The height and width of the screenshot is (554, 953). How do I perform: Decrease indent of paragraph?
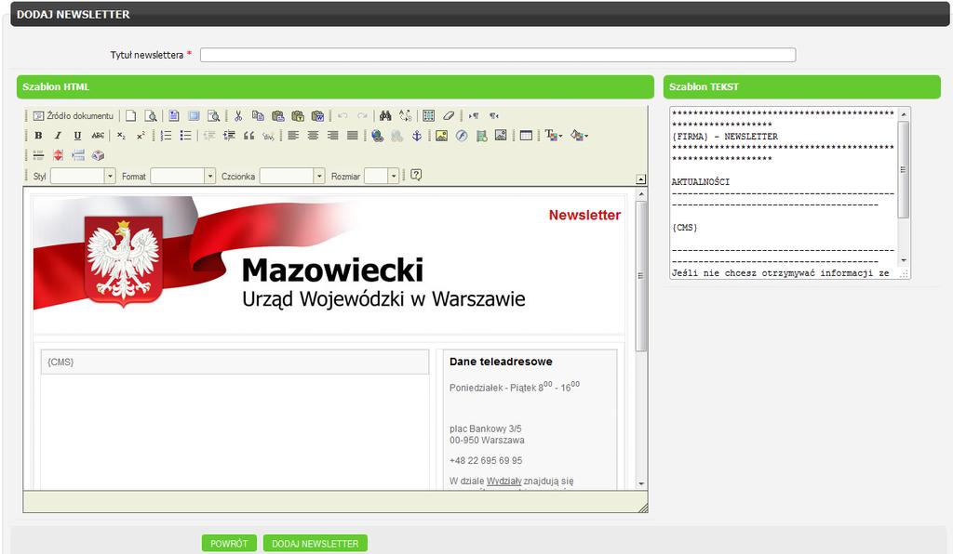pyautogui.click(x=209, y=136)
